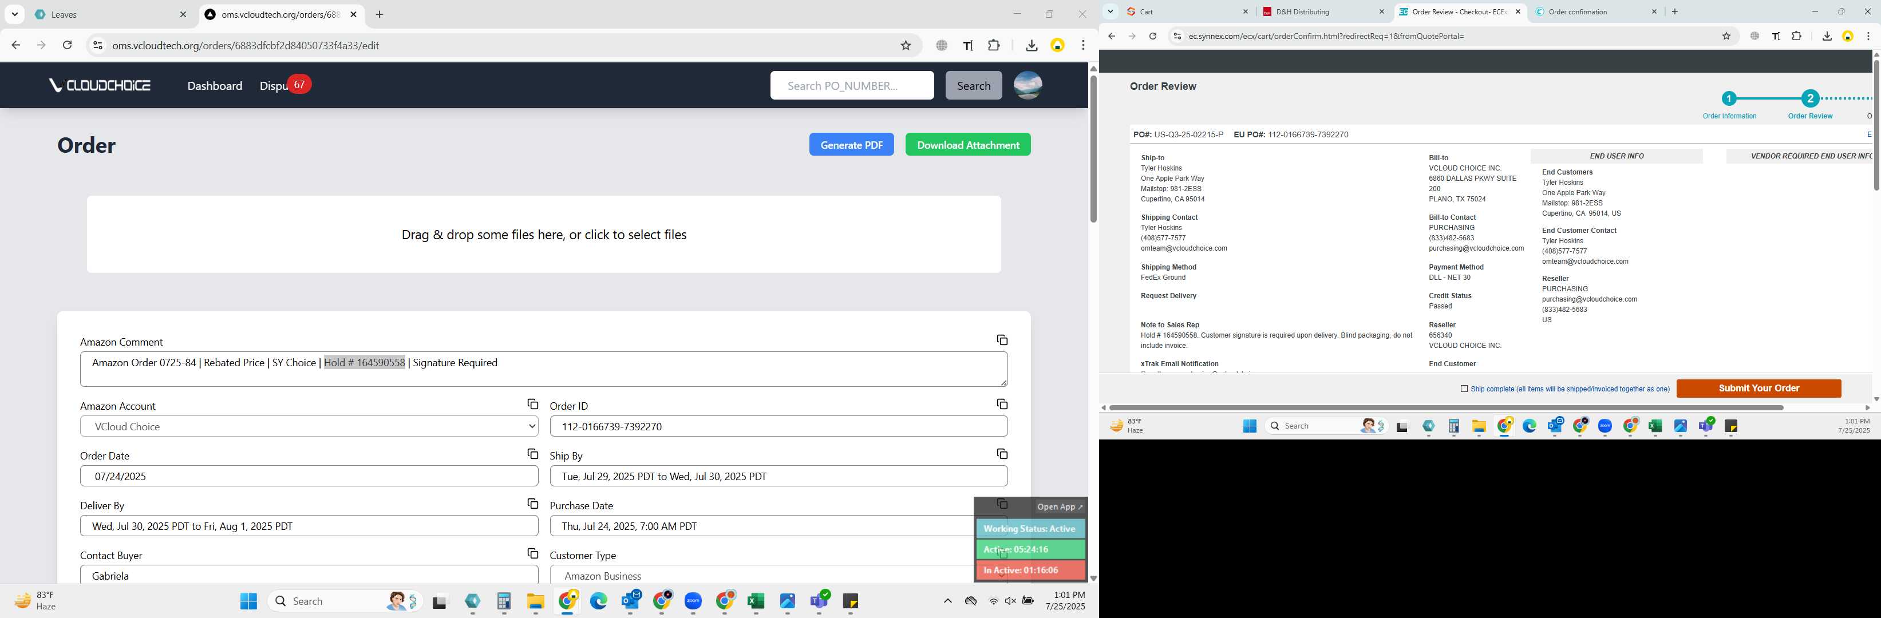The image size is (1881, 618).
Task: Go back in the Synnex browser window
Action: (x=1111, y=37)
